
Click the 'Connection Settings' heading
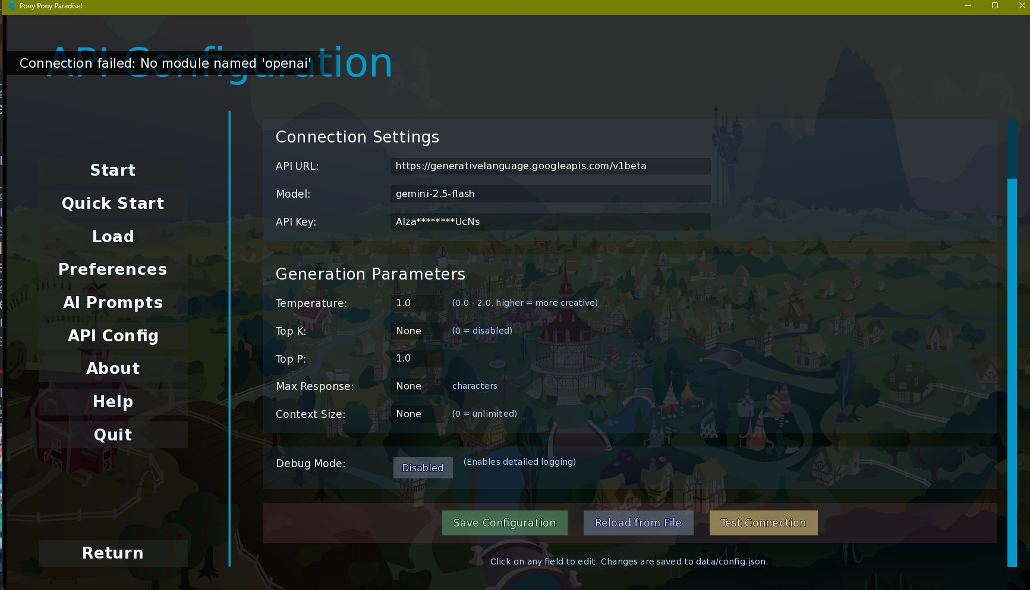point(357,137)
